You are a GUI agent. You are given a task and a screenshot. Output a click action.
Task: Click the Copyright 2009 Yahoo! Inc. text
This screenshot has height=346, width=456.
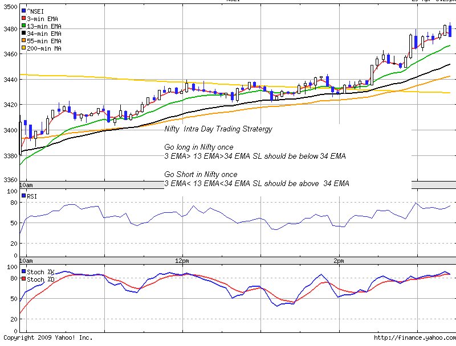[48, 336]
